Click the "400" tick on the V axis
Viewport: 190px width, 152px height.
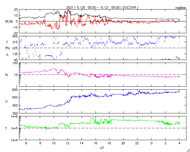point(15,105)
